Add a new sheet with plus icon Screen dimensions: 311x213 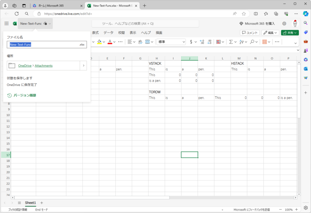click(x=42, y=203)
